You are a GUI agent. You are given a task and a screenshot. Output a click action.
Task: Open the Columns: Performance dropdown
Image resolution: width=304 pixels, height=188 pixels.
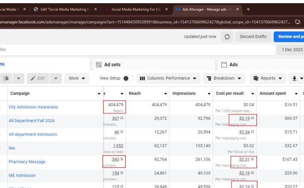168,78
